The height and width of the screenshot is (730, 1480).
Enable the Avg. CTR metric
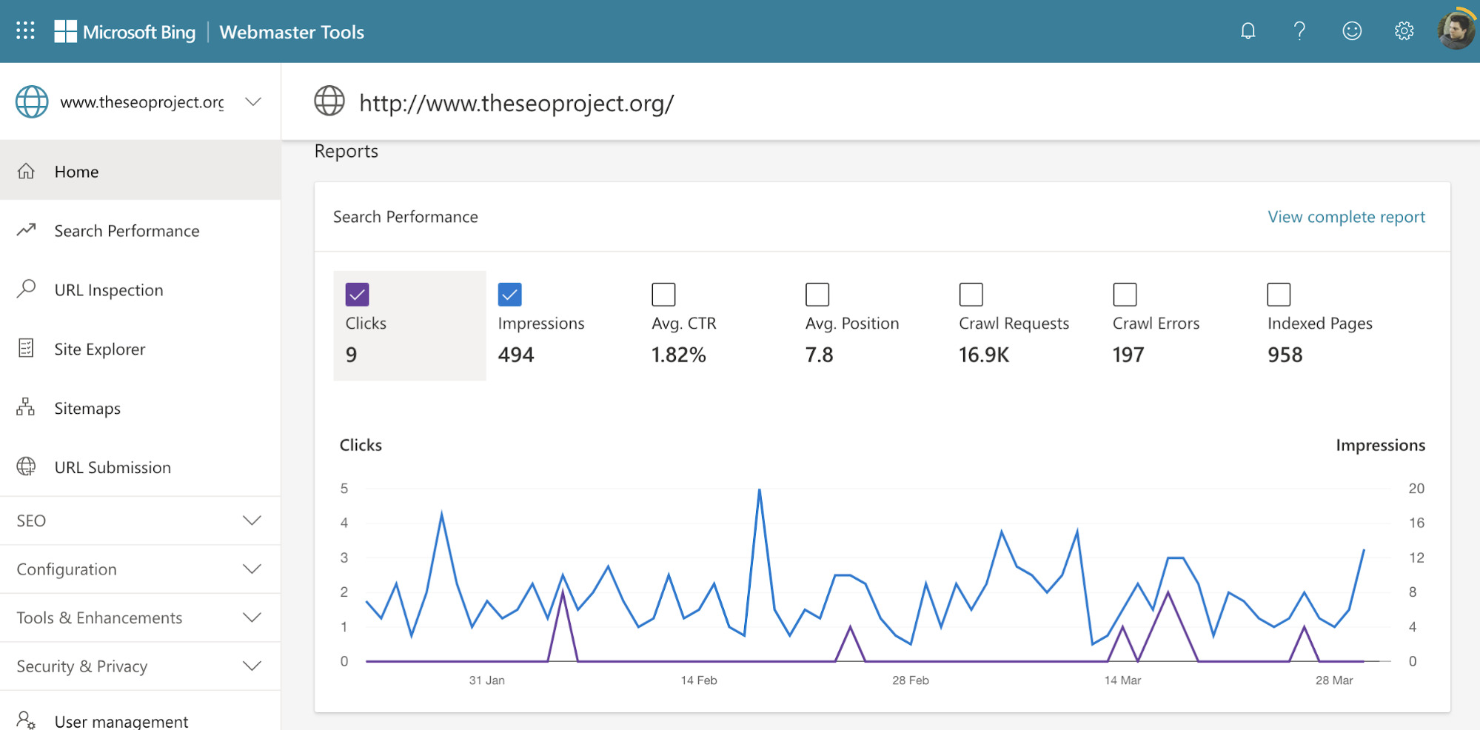pos(663,294)
